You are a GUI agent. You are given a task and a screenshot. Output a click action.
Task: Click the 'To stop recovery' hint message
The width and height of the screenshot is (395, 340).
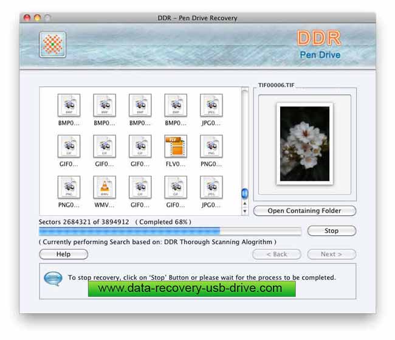coord(202,277)
